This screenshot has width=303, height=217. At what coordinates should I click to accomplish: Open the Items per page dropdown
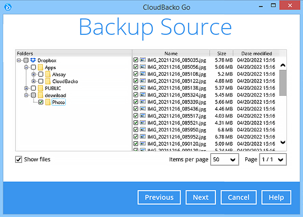224,160
